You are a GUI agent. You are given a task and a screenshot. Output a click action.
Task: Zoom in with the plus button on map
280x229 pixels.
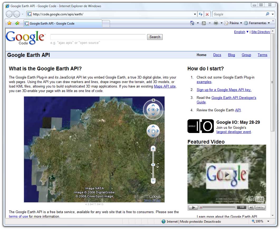coord(153,148)
